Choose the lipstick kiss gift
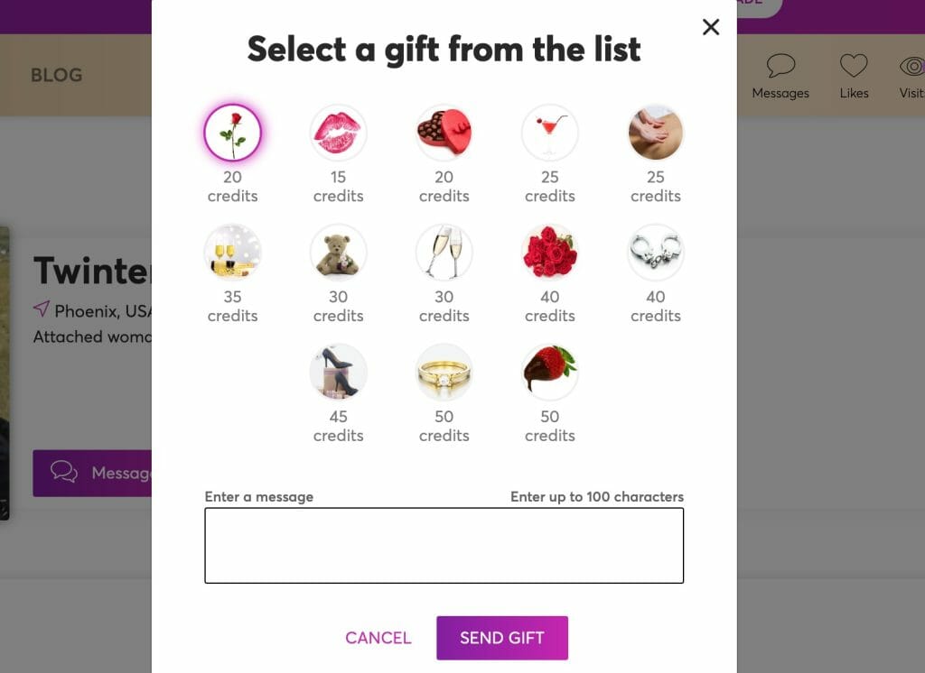The width and height of the screenshot is (925, 673). (x=338, y=133)
